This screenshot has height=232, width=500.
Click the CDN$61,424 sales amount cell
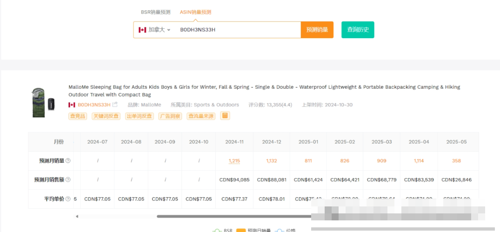click(x=308, y=180)
